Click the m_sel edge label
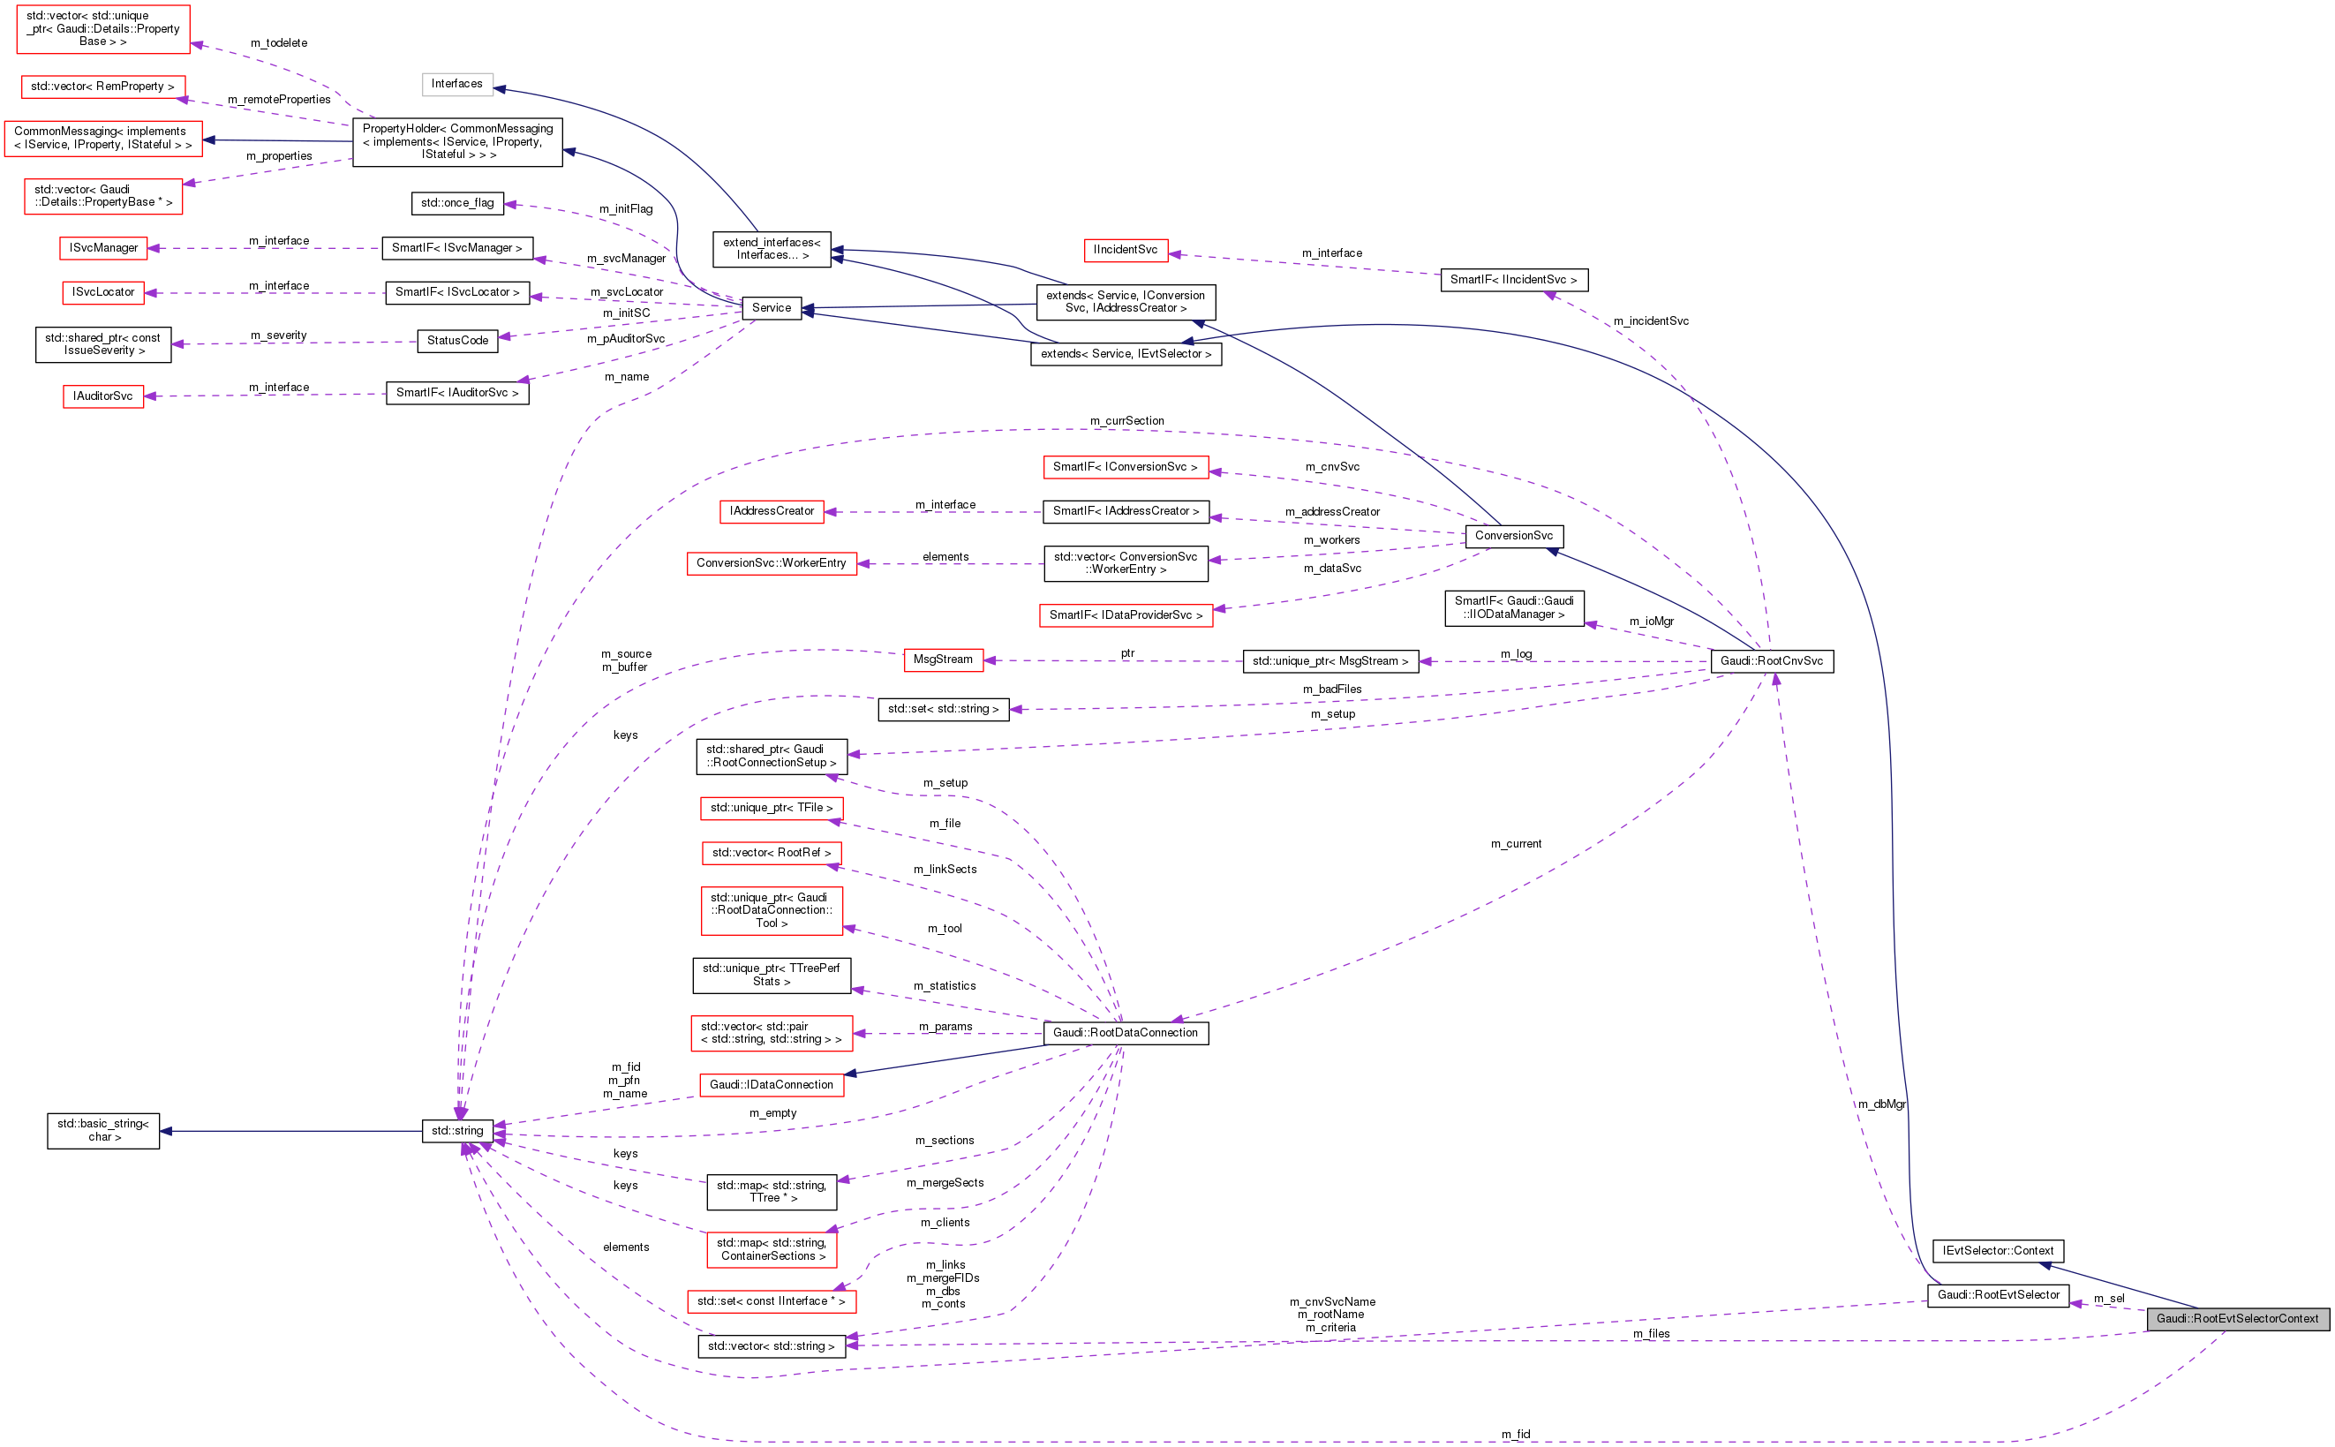 coord(2109,1299)
